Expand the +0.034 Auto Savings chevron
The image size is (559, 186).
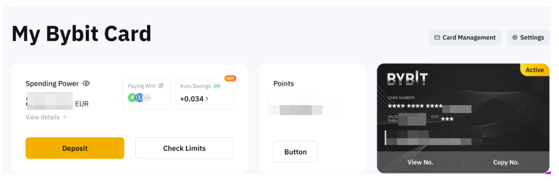click(207, 98)
